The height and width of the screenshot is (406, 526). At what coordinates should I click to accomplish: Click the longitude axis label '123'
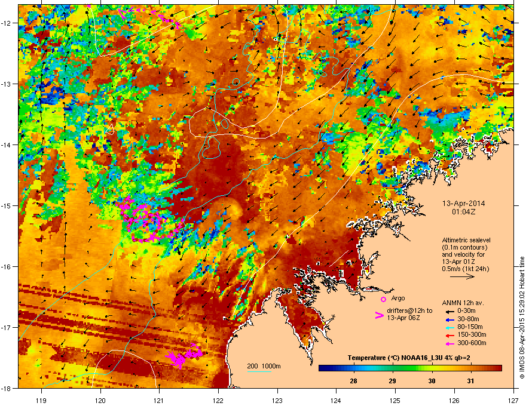[277, 400]
